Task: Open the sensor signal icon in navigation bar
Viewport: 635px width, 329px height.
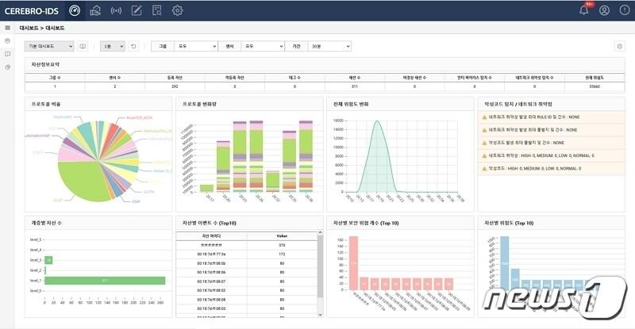Action: coord(116,10)
